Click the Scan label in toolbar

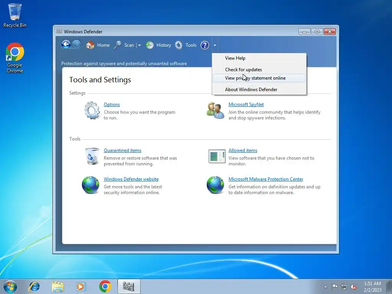coord(129,45)
